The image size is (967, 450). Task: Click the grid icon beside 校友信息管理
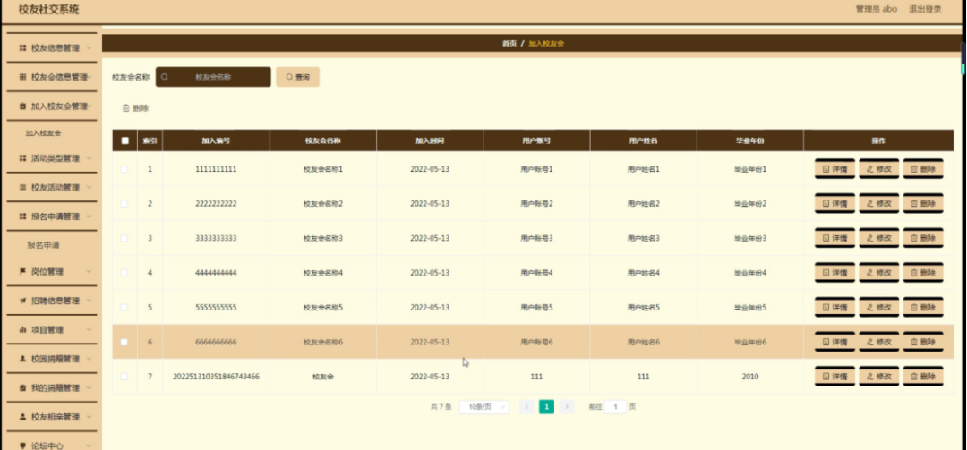coord(22,47)
